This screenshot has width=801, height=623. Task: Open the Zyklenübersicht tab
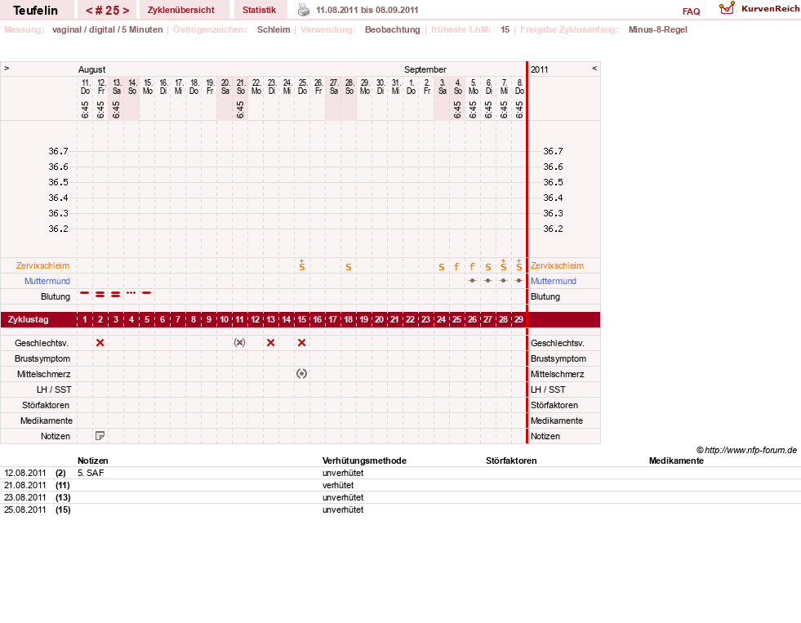[180, 10]
